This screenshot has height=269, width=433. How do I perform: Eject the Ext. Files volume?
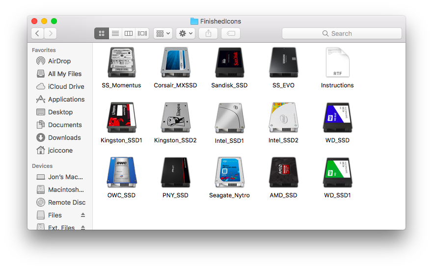pos(83,227)
